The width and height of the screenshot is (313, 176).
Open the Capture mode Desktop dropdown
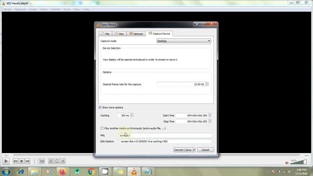coord(184,41)
